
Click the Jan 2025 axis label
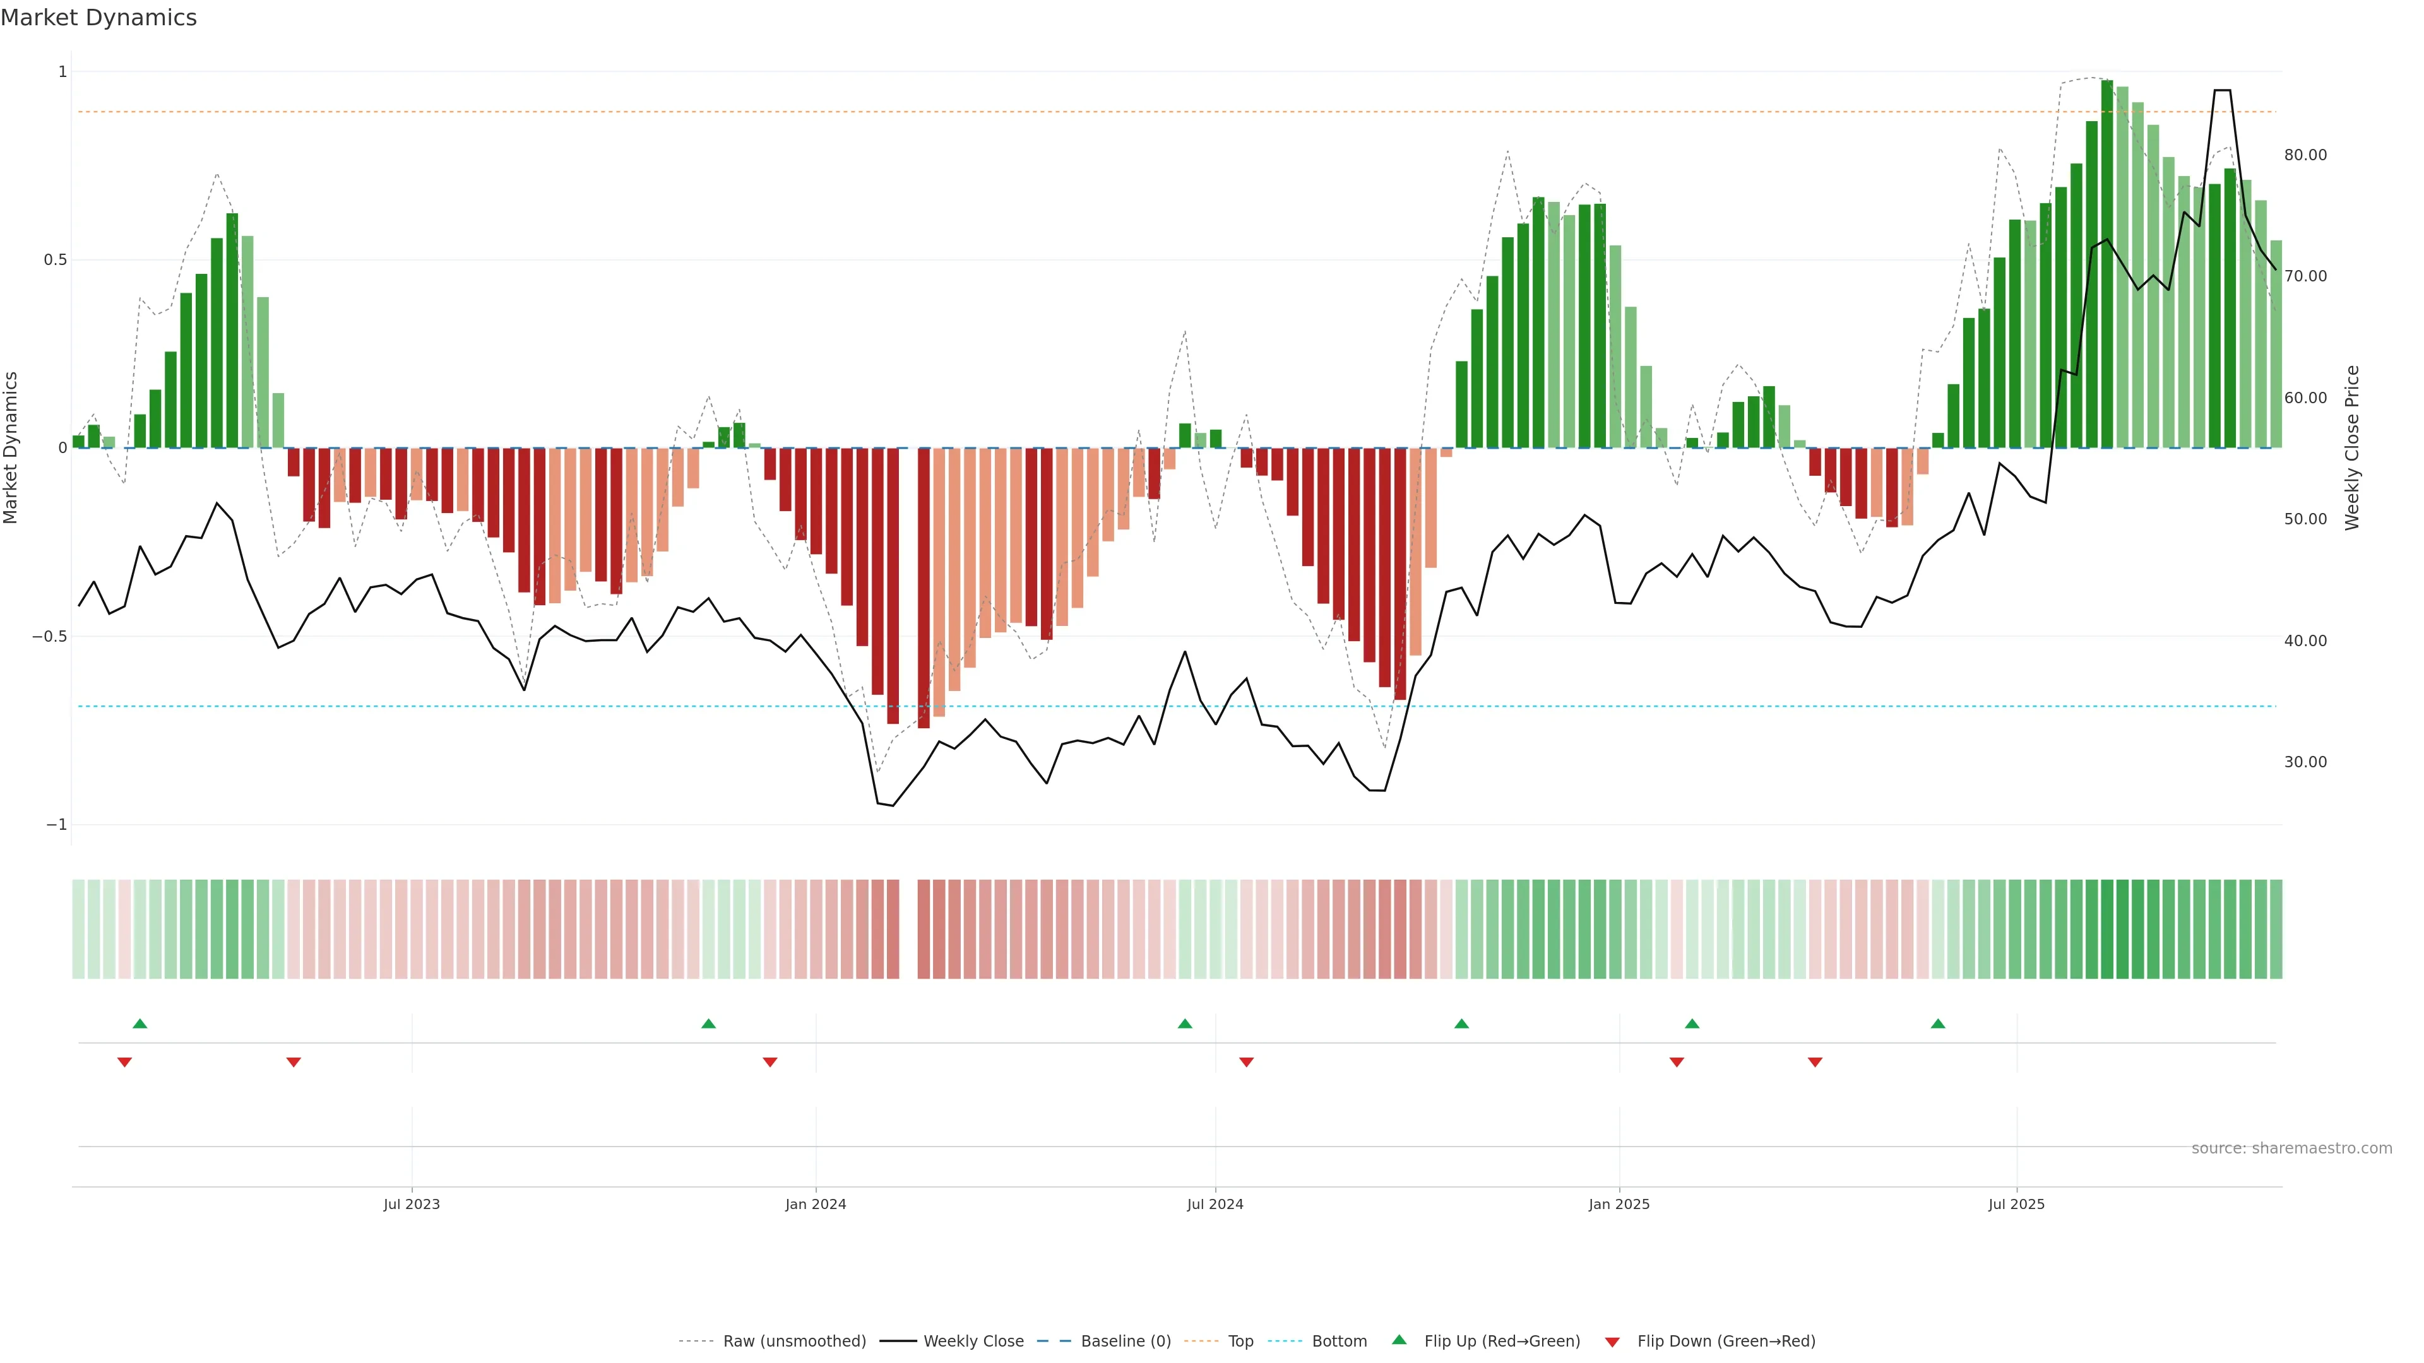tap(1619, 1204)
